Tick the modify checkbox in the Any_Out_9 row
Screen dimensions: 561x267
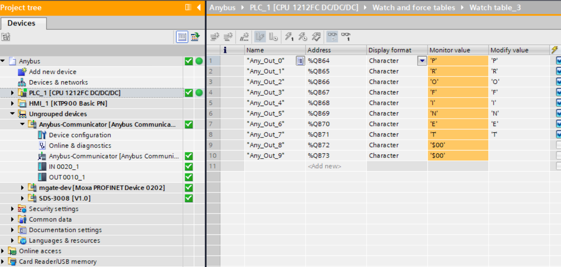pyautogui.click(x=558, y=156)
